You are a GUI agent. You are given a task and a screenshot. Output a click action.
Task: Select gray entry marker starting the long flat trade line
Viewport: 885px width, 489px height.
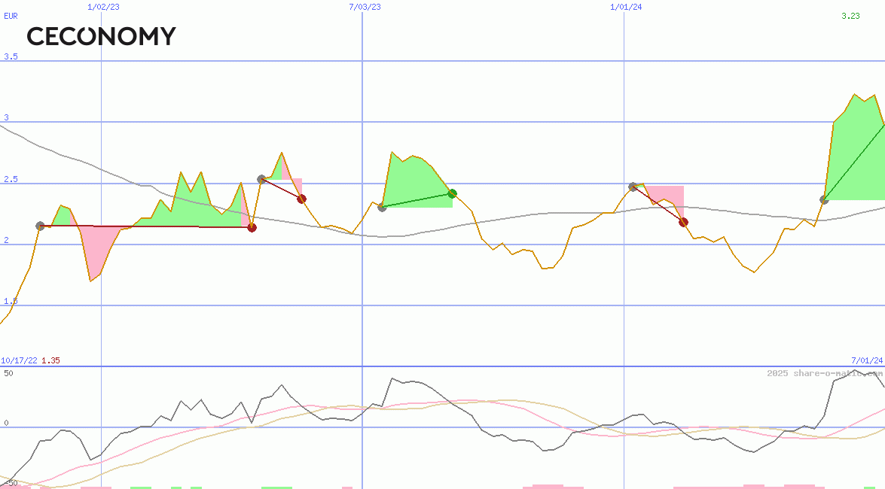point(41,226)
